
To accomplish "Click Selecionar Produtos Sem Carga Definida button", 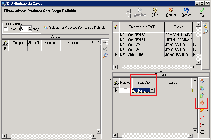I will (x=75, y=28).
